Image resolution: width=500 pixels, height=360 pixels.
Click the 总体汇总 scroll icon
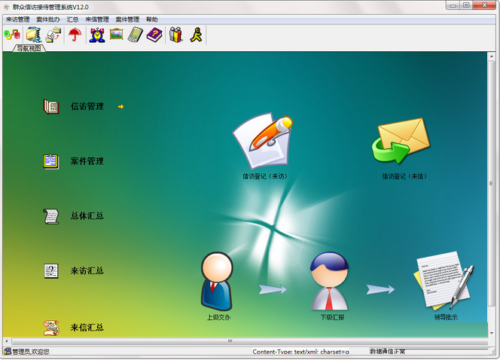click(51, 216)
